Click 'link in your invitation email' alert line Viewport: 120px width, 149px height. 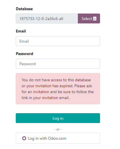point(46,98)
